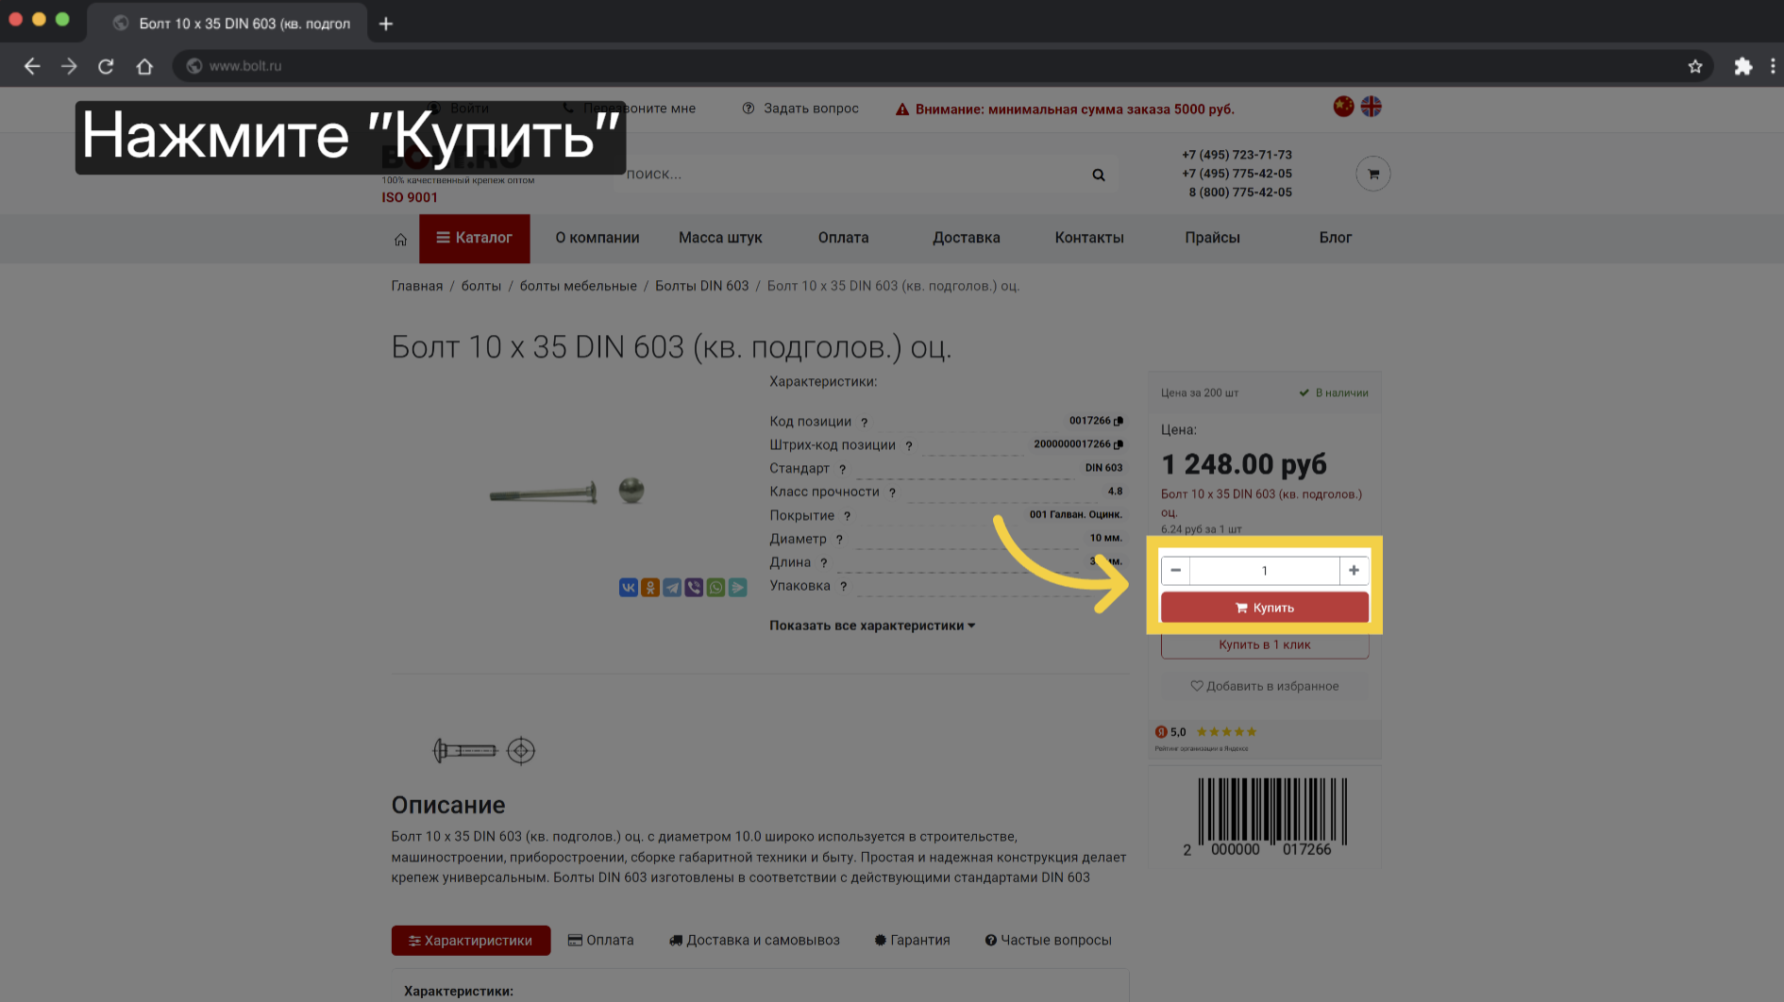Click Купить в 1 клик button
Image resolution: width=1784 pixels, height=1002 pixels.
click(x=1265, y=645)
